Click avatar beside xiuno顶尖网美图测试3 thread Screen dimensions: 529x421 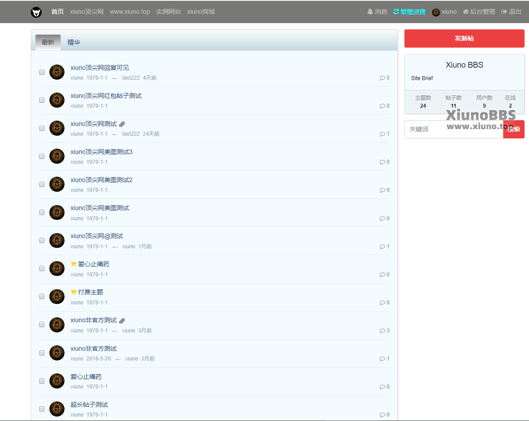tap(57, 156)
